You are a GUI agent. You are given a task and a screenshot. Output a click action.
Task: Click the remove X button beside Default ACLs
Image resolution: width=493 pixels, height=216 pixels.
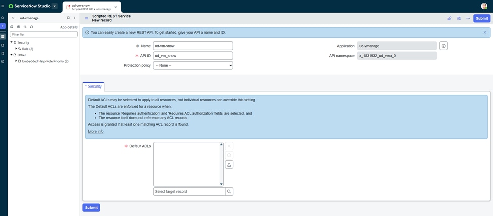tap(229, 146)
